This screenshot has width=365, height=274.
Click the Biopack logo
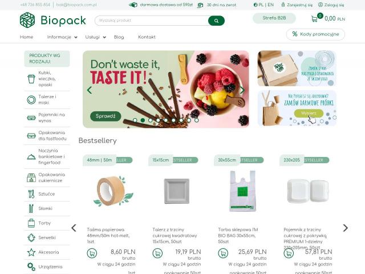53,21
